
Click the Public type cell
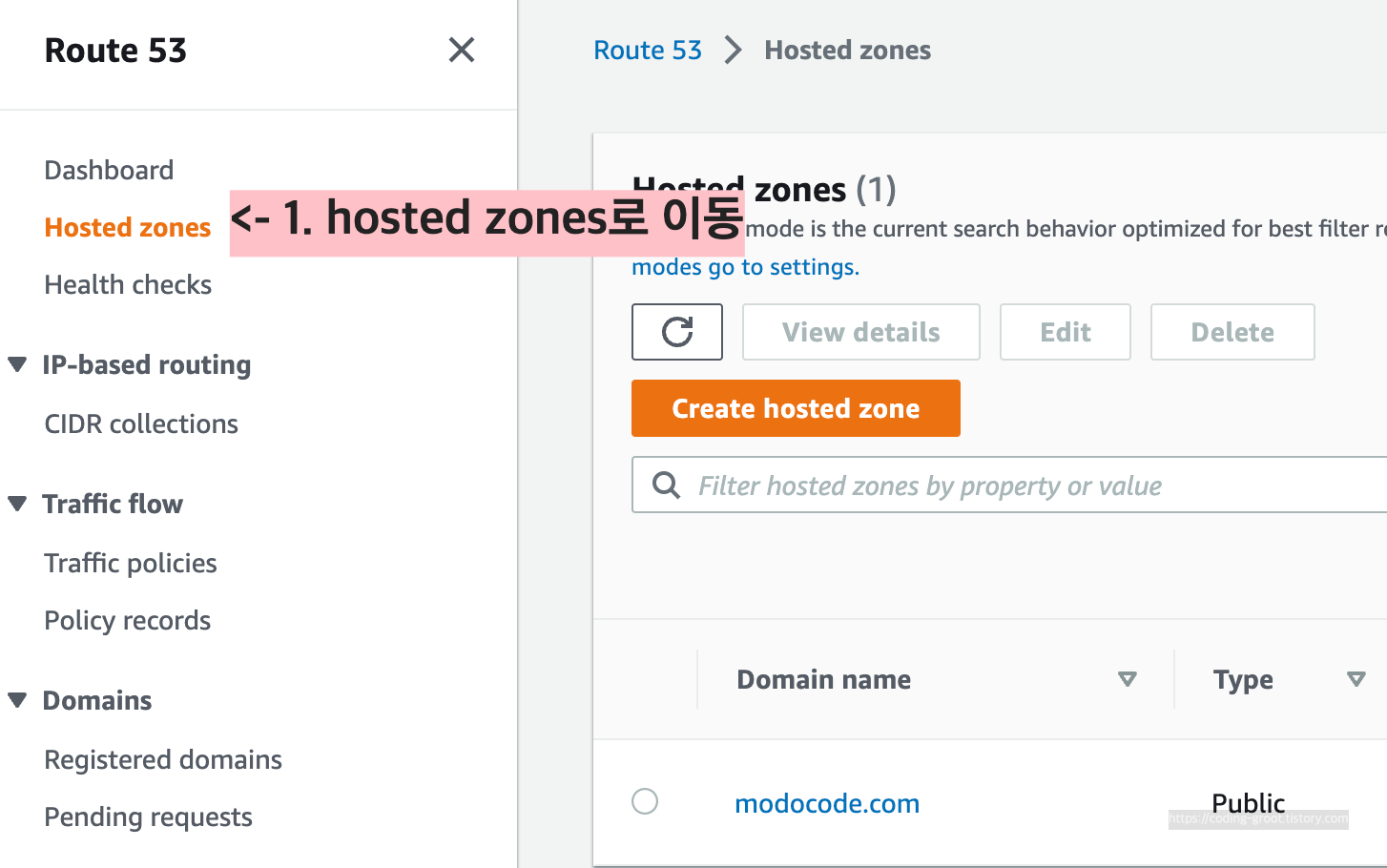pos(1248,803)
